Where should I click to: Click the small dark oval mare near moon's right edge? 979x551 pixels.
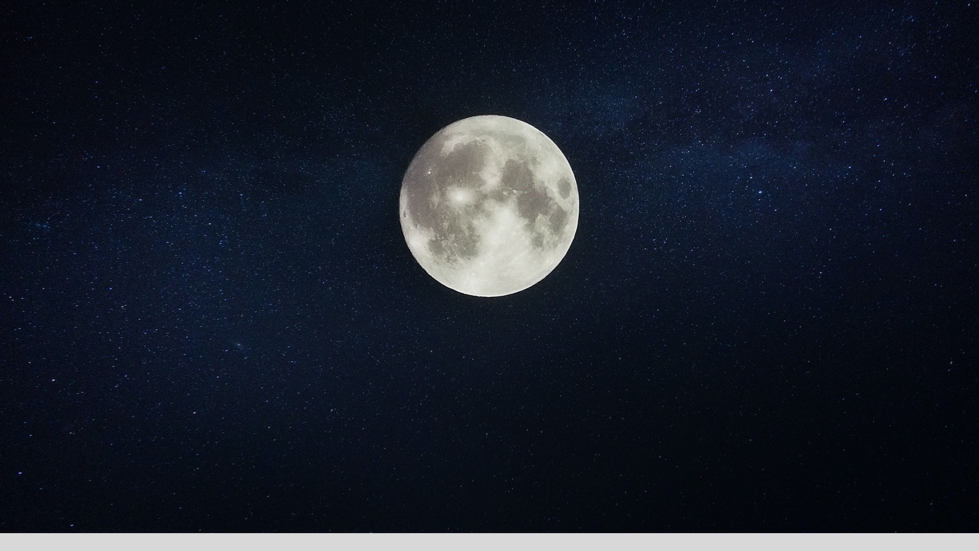coord(564,188)
